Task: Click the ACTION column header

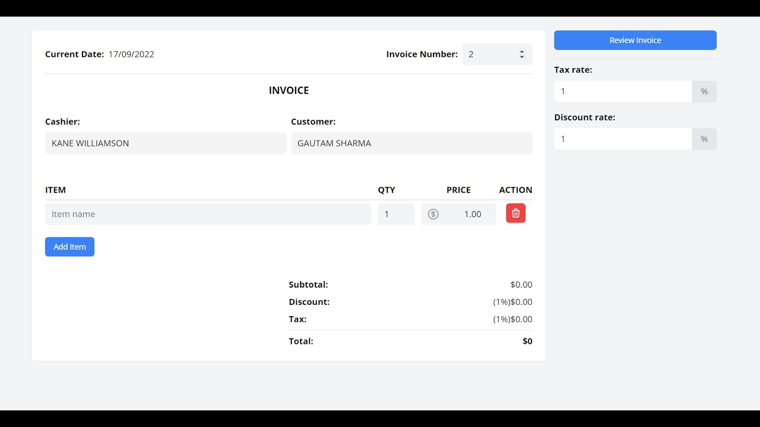Action: click(x=515, y=190)
